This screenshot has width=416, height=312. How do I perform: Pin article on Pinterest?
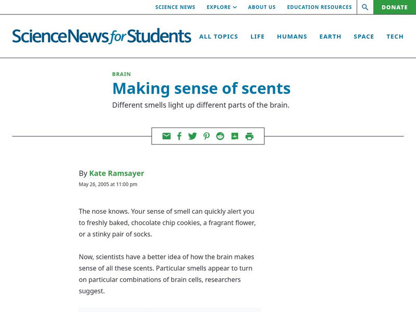[x=206, y=136]
